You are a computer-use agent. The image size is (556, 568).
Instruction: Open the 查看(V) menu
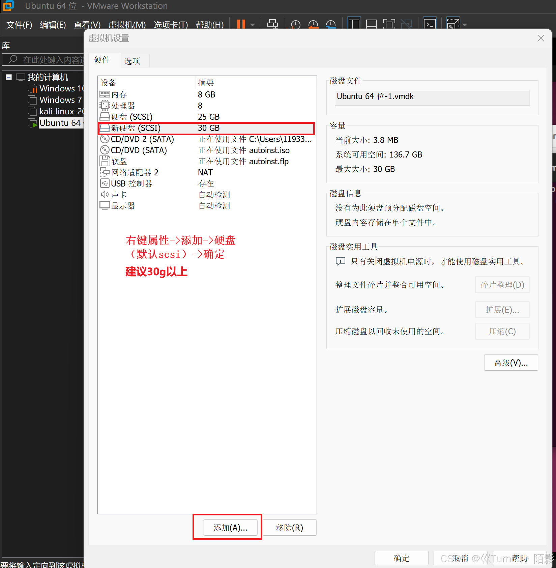(x=87, y=25)
